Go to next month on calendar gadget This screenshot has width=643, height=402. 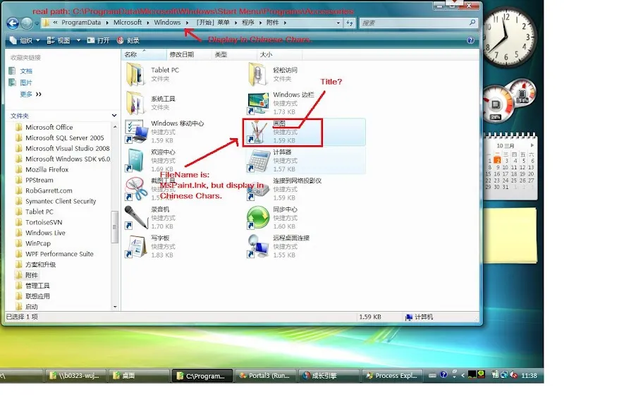click(532, 145)
